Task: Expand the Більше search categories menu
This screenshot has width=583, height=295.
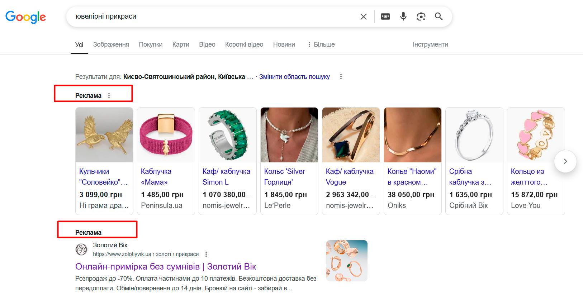Action: click(x=321, y=44)
